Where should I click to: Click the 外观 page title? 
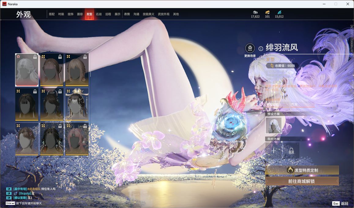pyautogui.click(x=23, y=14)
